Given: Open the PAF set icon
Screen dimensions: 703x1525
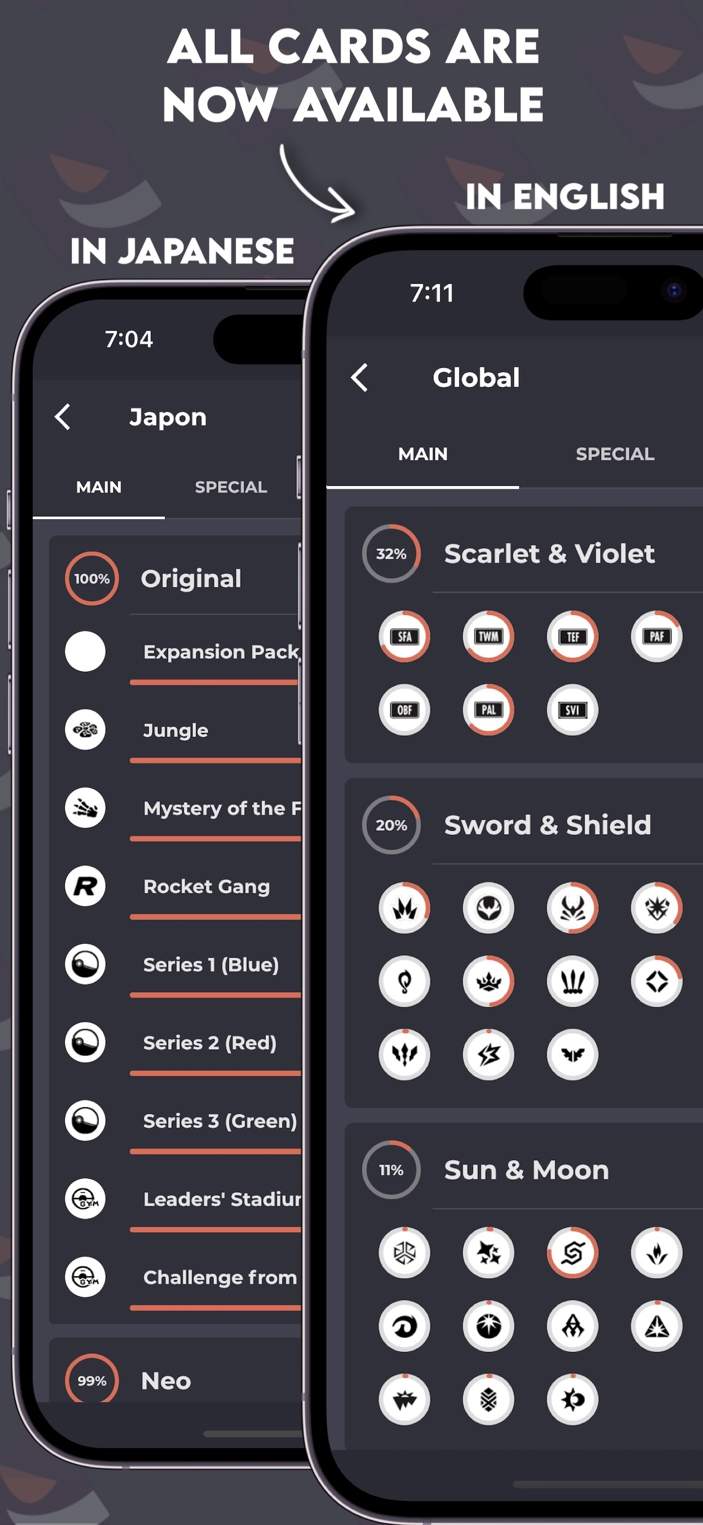Looking at the screenshot, I should [657, 637].
